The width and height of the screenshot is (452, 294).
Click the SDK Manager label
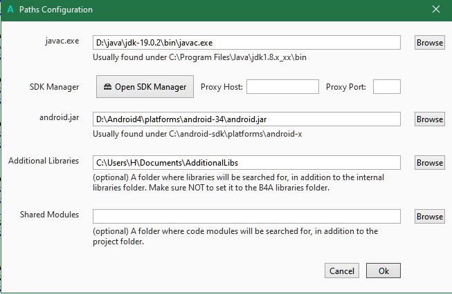(55, 87)
